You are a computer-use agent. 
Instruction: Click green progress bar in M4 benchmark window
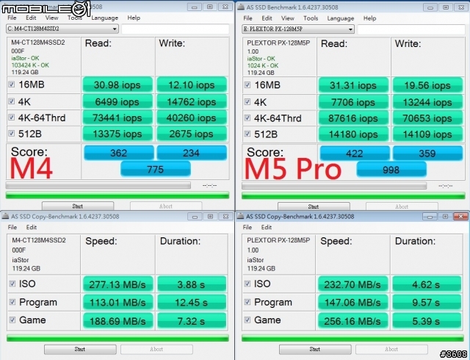[117, 195]
